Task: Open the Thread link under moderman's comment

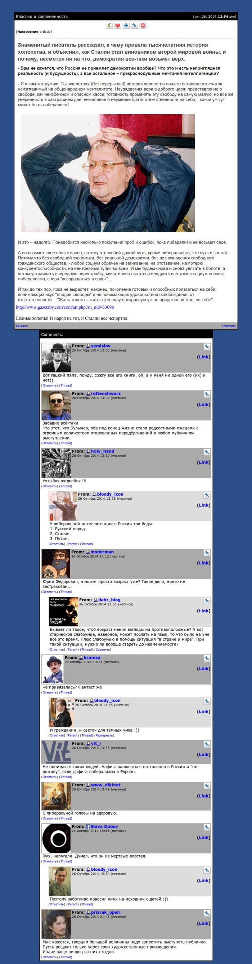Action: coord(66,592)
